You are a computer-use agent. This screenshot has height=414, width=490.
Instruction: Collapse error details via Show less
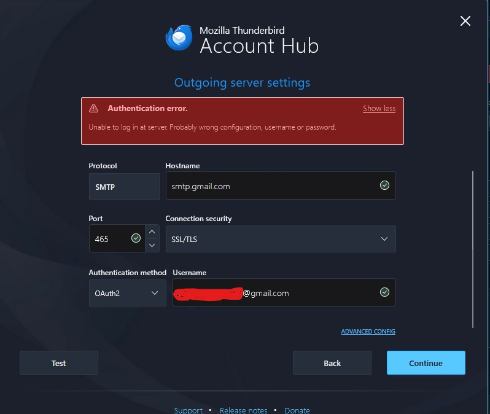379,109
